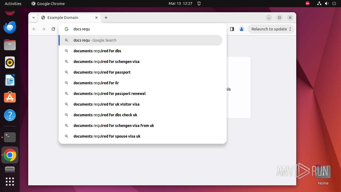The width and height of the screenshot is (341, 192).
Task: Click the red do-not-disturb indicator in top bar
Action: (307, 3)
